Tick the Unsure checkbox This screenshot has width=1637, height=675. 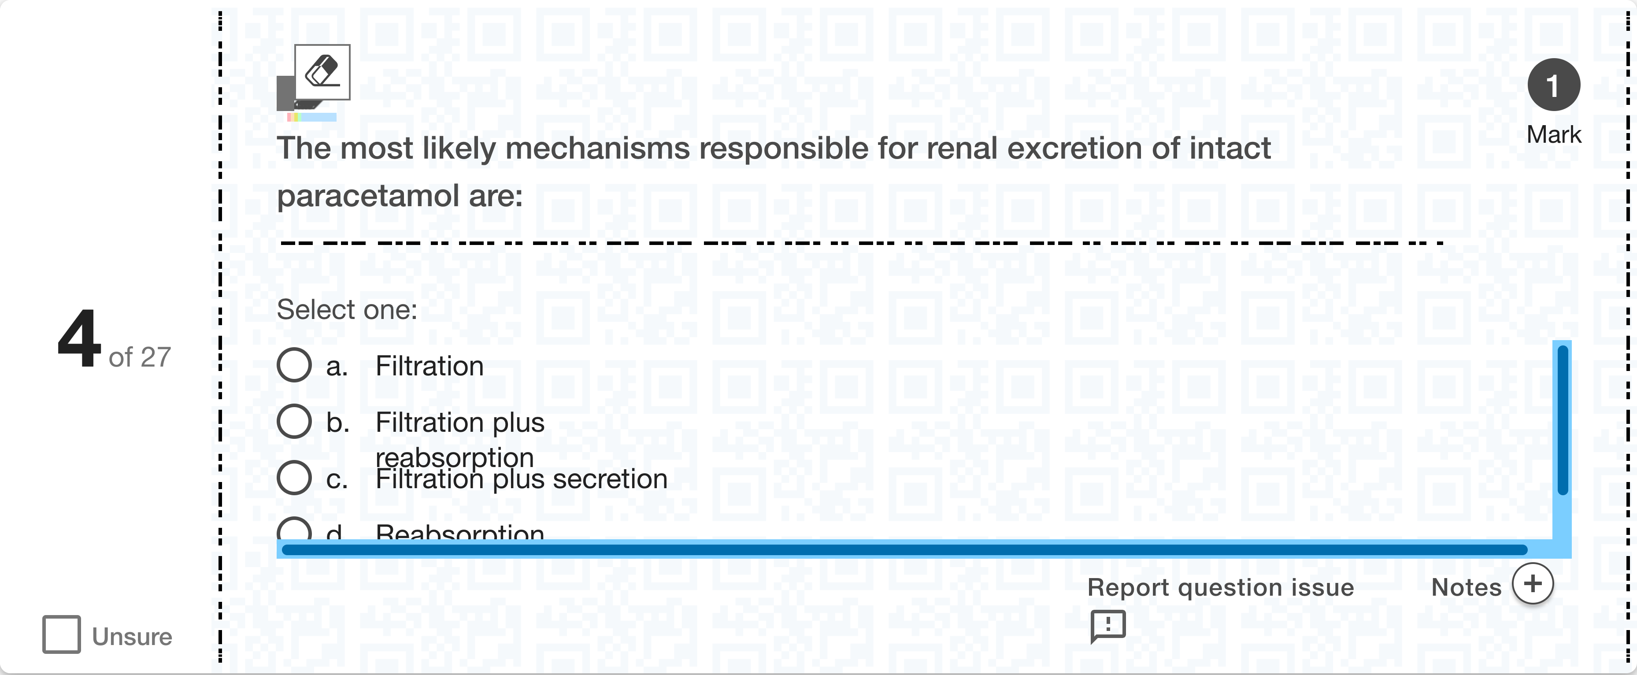tap(62, 634)
